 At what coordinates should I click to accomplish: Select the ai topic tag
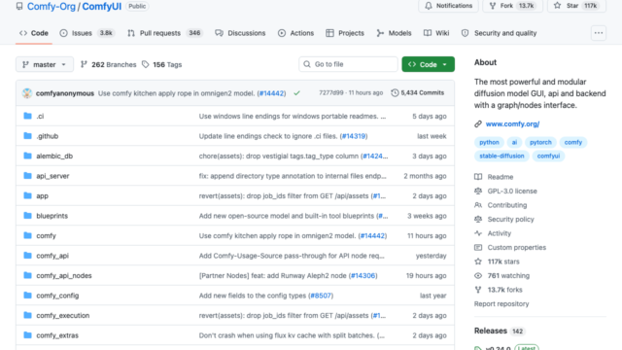(514, 142)
